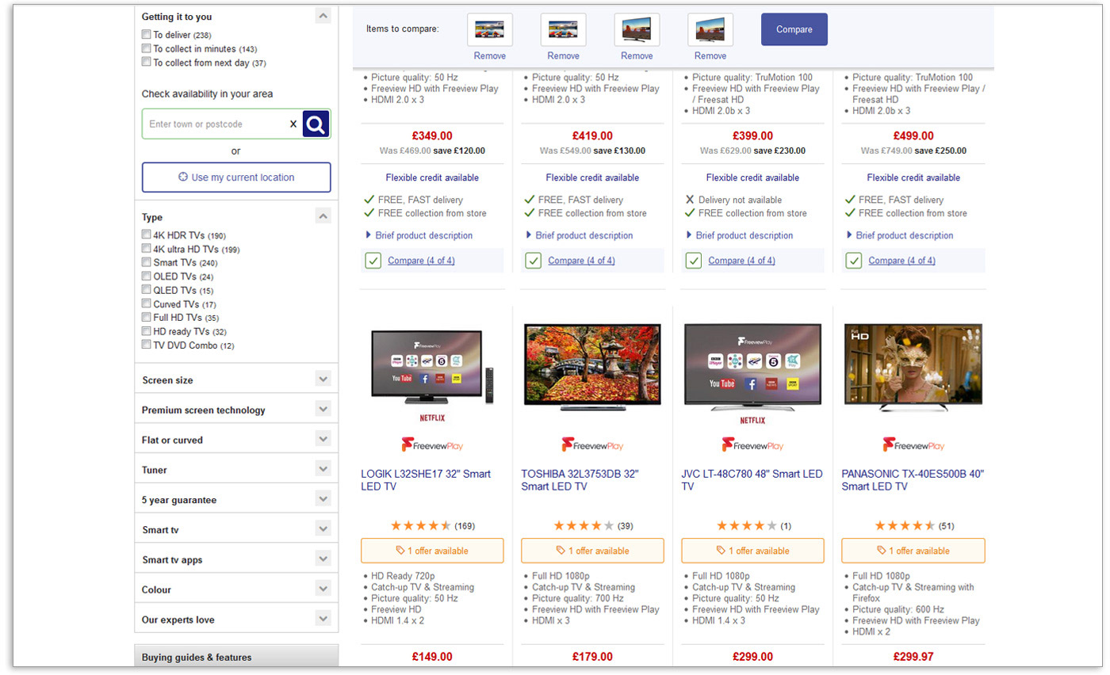Click the Freeview Play logo under TOSHIBA TV
Image resolution: width=1110 pixels, height=675 pixels.
592,445
